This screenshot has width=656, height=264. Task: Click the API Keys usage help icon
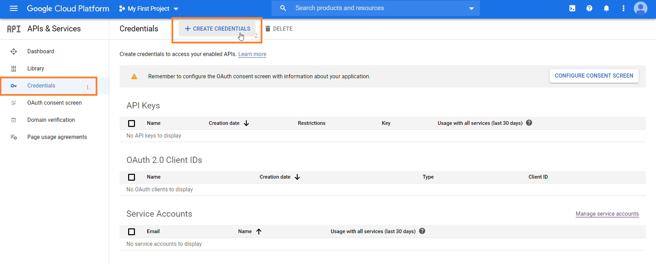[x=529, y=123]
